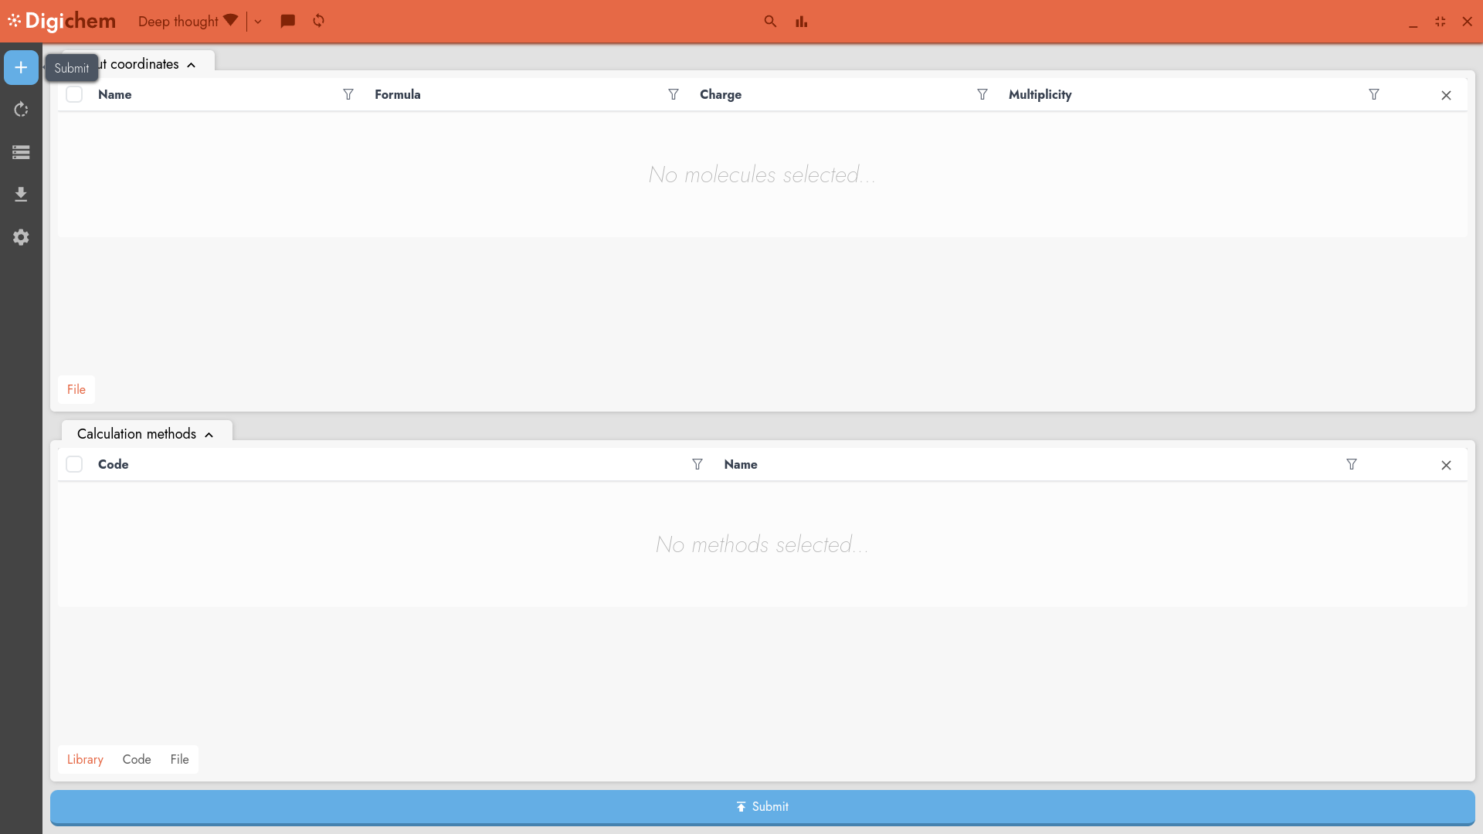Open the server list sidebar icon
Image resolution: width=1483 pixels, height=834 pixels.
click(x=21, y=152)
